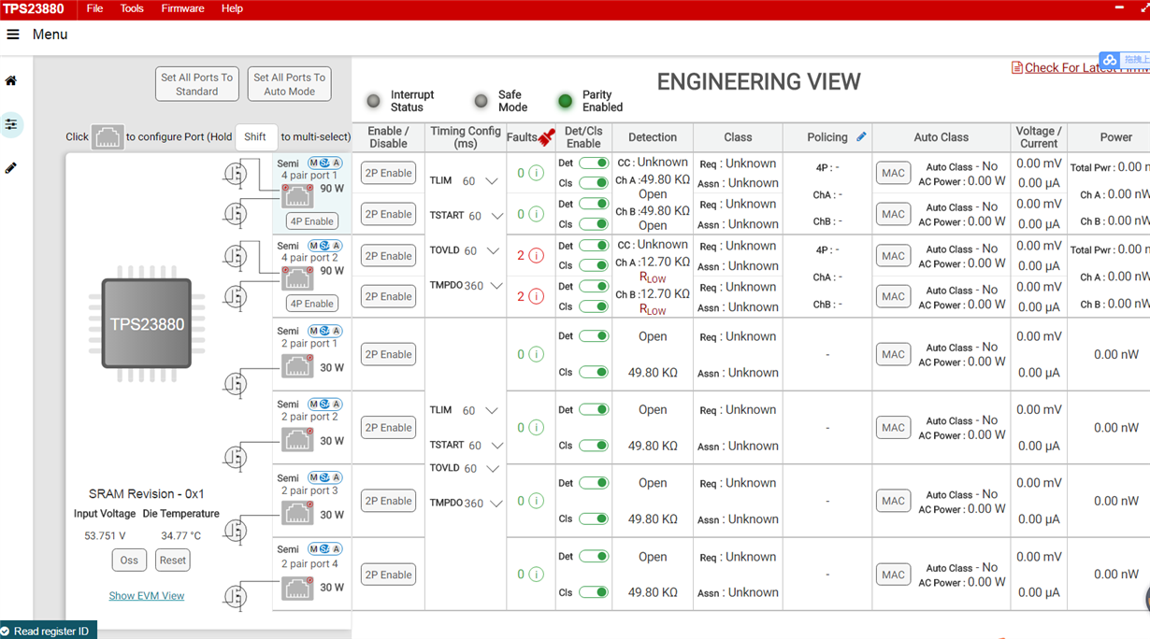Image resolution: width=1150 pixels, height=639 pixels.
Task: Open fault info icon for 2 pair port 2
Action: tap(536, 428)
